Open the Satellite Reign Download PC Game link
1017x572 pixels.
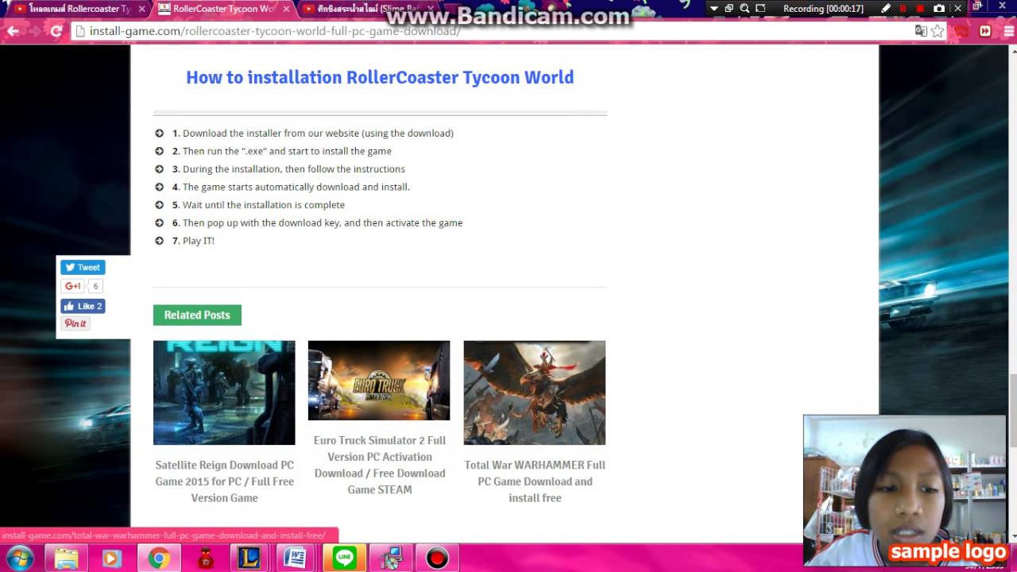(x=224, y=481)
